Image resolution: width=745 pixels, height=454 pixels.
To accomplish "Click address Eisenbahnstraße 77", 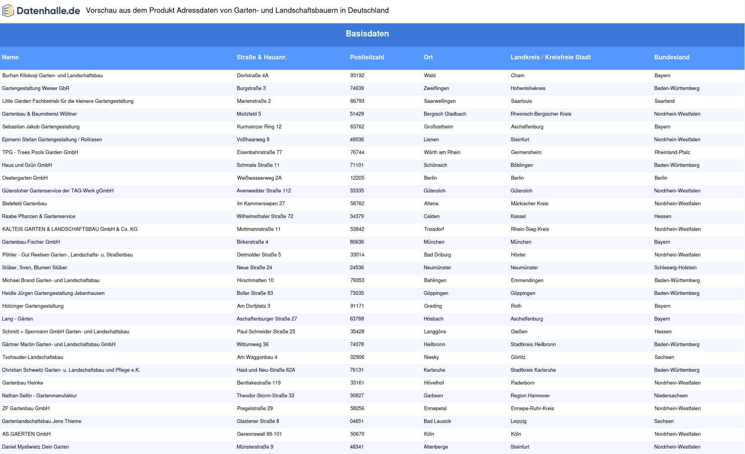I will tap(260, 152).
